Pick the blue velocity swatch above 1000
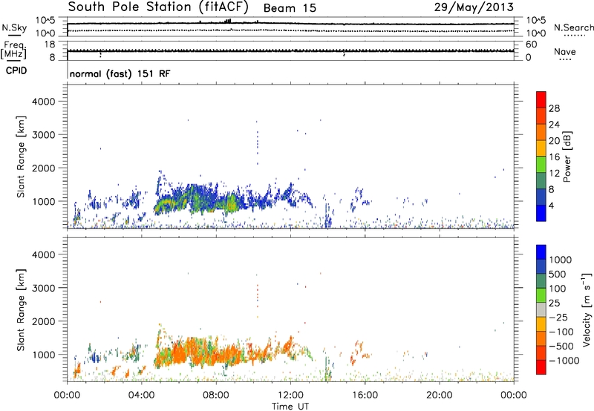Viewport: 594px width, 411px height. pos(541,252)
